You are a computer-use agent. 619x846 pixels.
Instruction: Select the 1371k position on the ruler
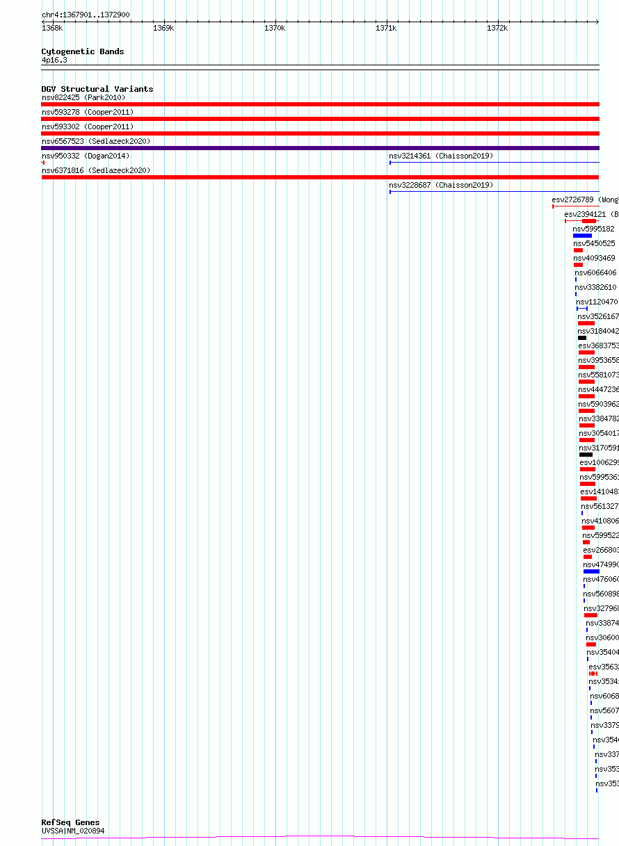[386, 28]
